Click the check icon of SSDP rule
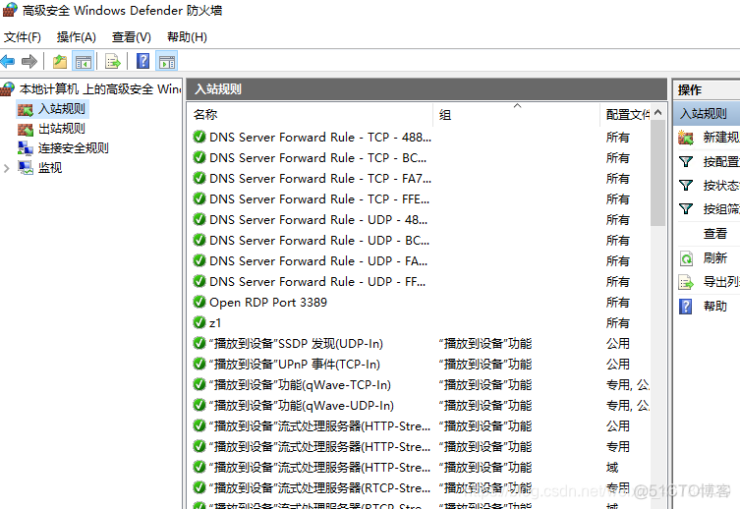This screenshot has width=740, height=509. click(199, 343)
